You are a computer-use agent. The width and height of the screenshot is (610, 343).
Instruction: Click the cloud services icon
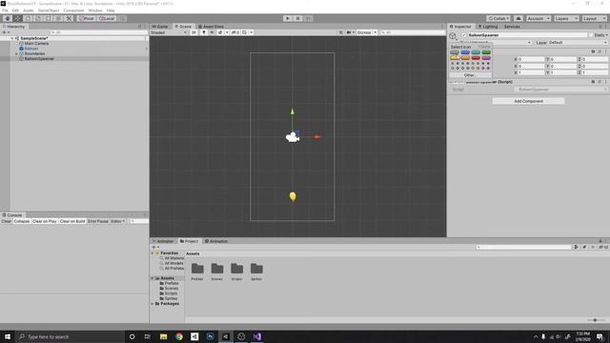(x=518, y=19)
